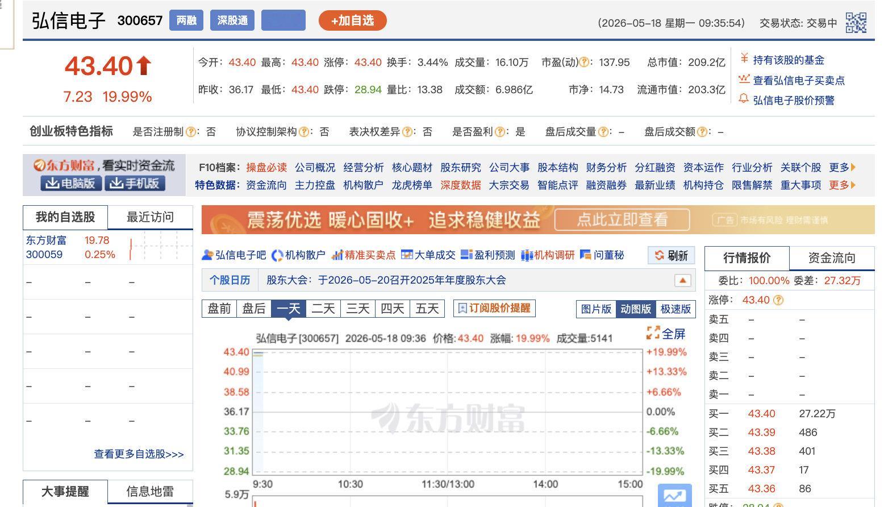Select 三天 chart period
This screenshot has height=507, width=884.
tap(358, 309)
